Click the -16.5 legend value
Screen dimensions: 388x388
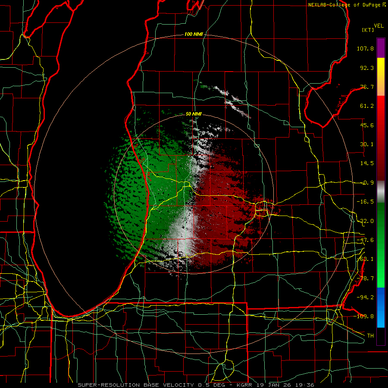point(365,202)
